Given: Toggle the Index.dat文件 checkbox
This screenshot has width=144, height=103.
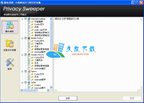Looking at the screenshot, I should (29, 30).
